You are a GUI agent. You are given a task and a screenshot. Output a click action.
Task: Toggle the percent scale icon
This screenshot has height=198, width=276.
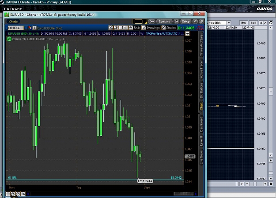(23, 194)
